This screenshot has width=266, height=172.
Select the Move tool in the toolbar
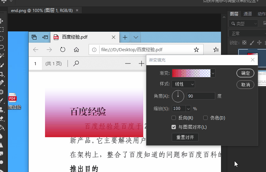(1, 21)
